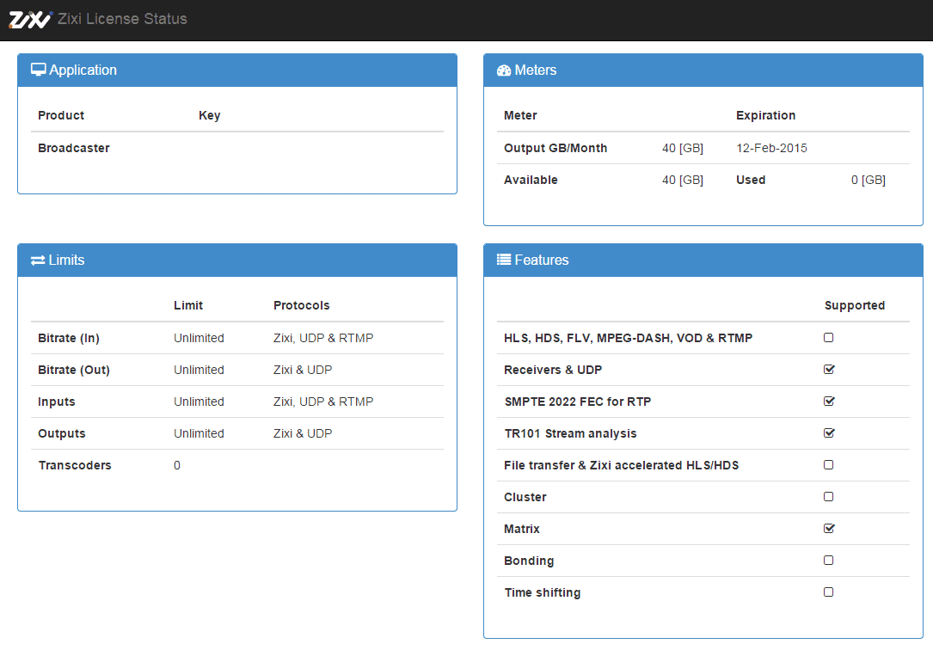Screen dimensions: 933x650
Task: Select the "Bitrate (In)" row label
Action: pyautogui.click(x=69, y=339)
